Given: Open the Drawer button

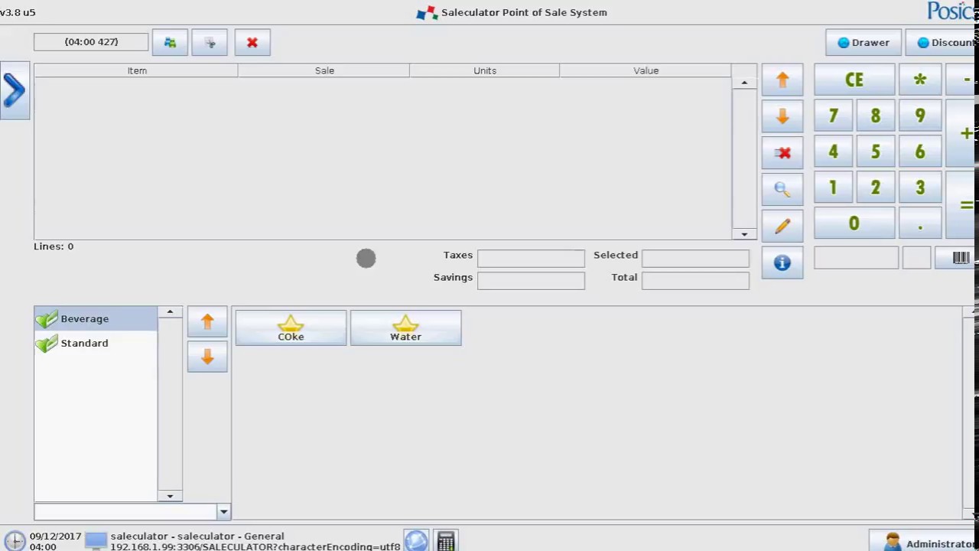Looking at the screenshot, I should pyautogui.click(x=863, y=43).
